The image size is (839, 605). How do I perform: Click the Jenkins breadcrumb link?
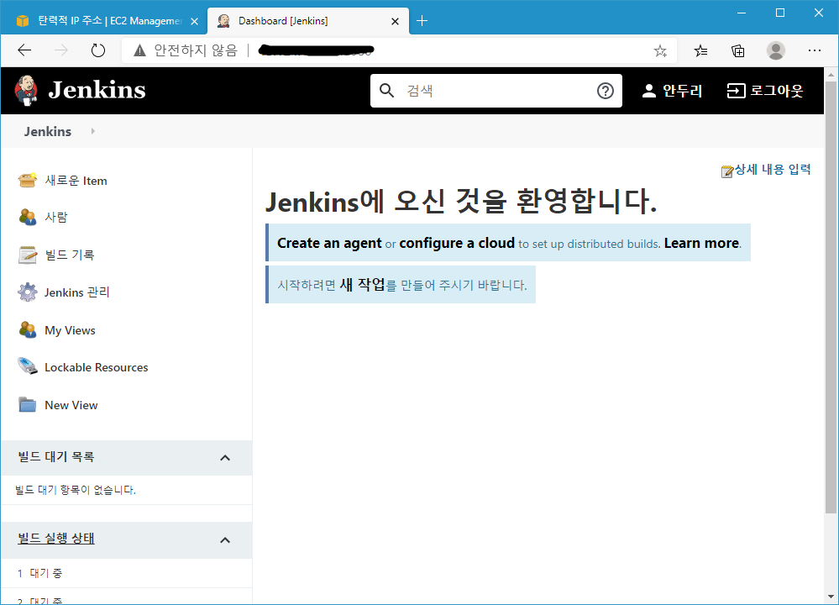pyautogui.click(x=48, y=132)
